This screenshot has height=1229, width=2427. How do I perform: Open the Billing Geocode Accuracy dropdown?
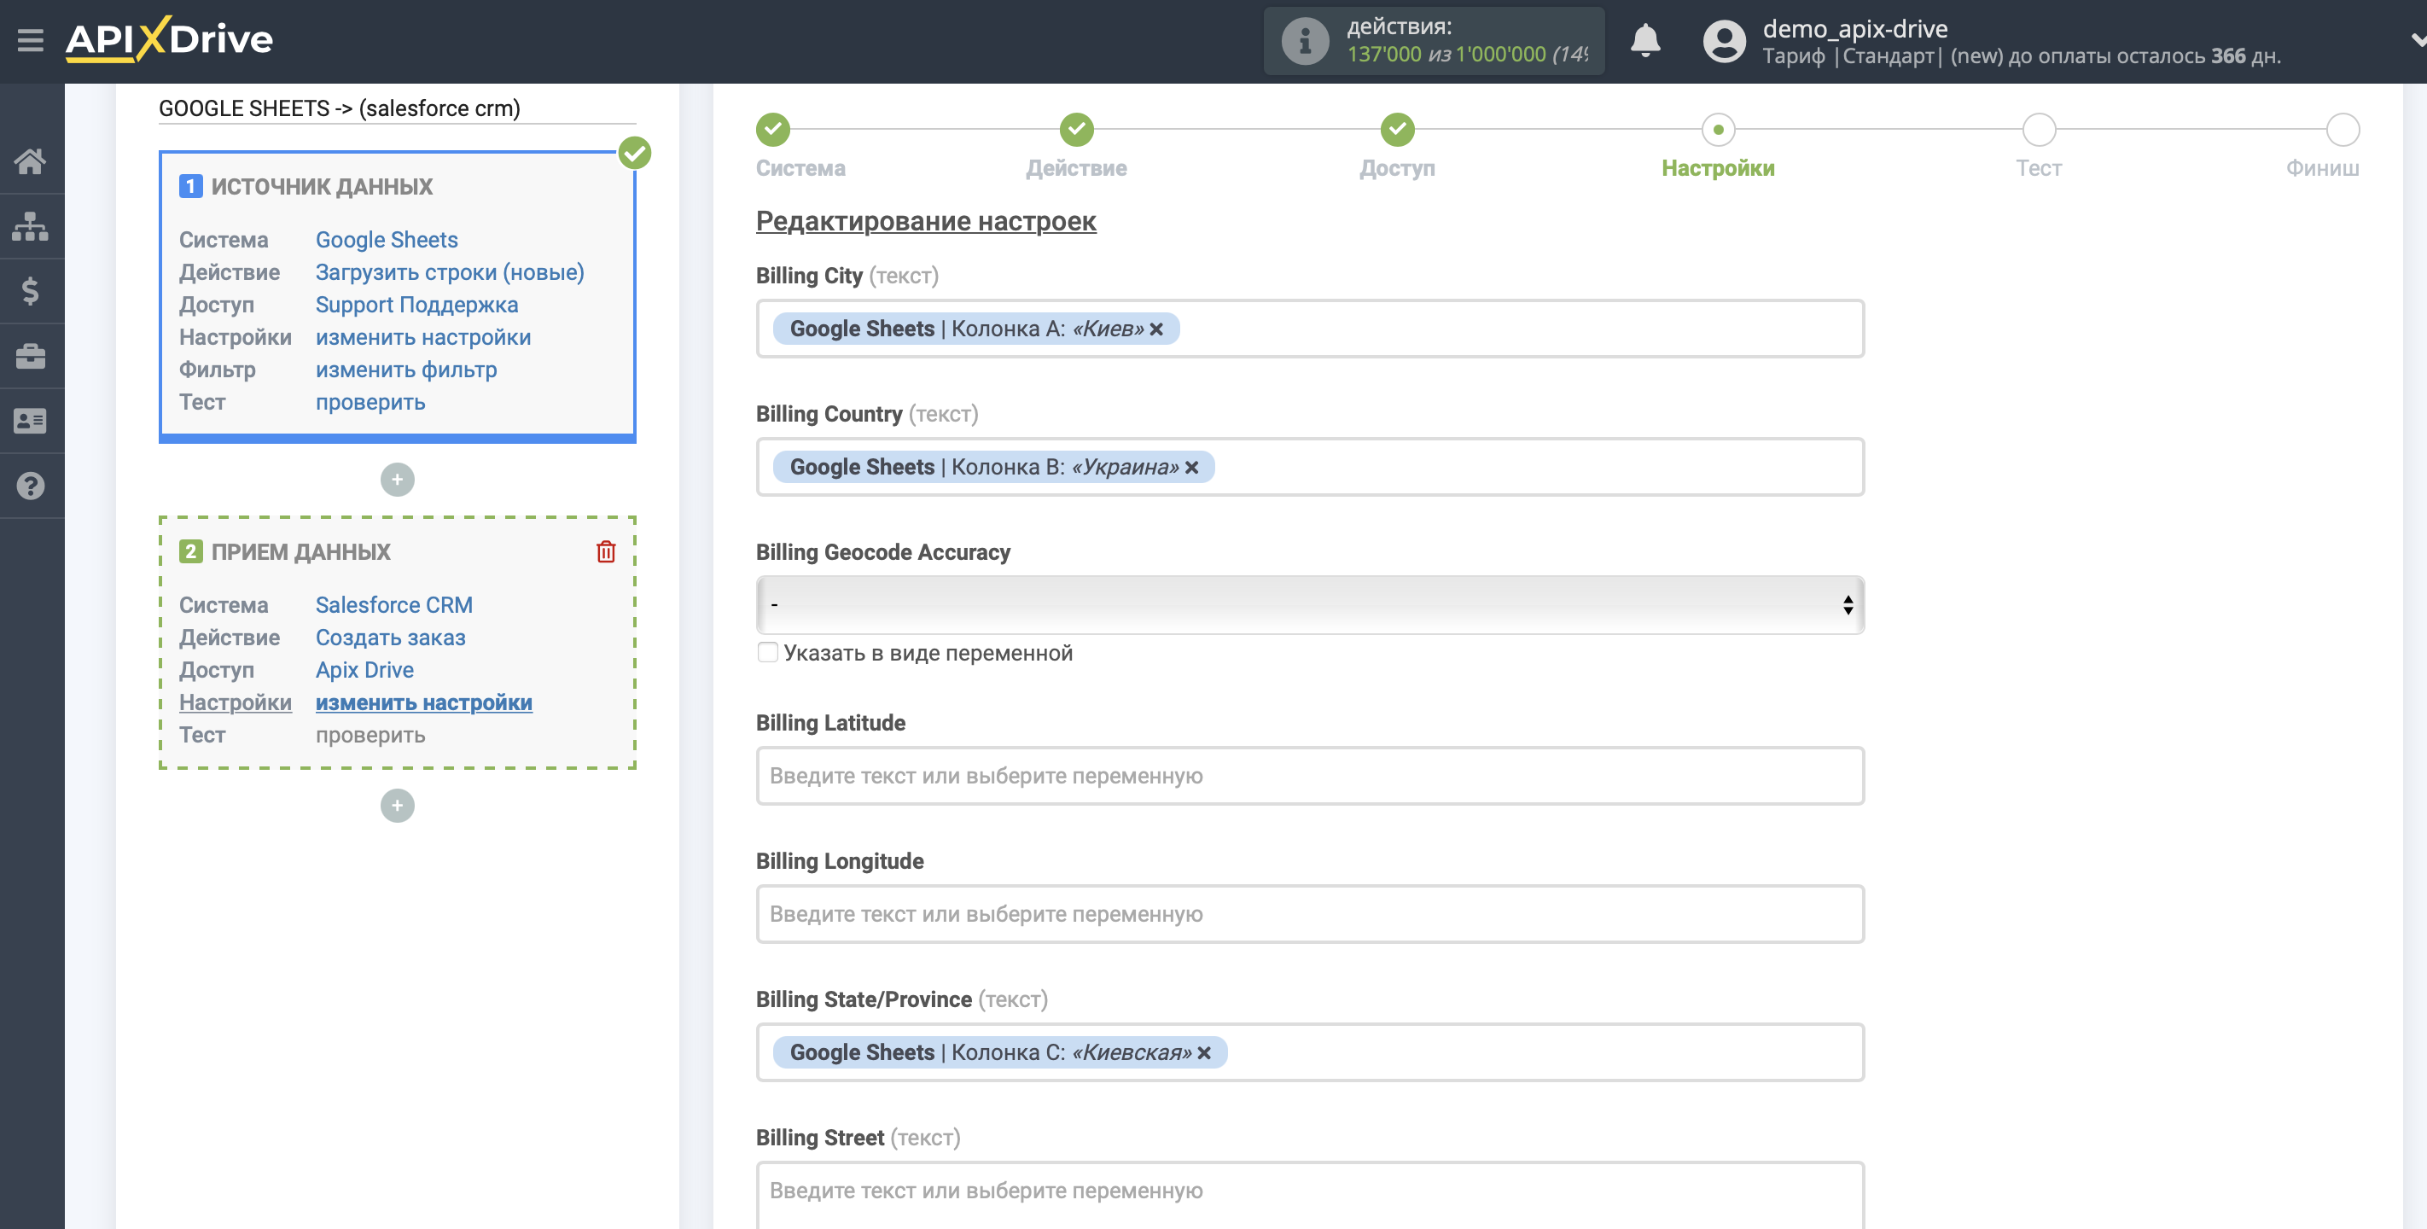point(1310,605)
